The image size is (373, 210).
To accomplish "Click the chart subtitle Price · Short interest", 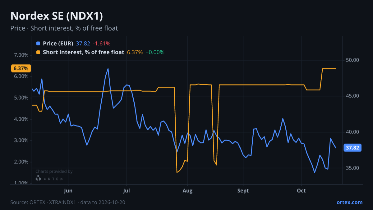I will coord(64,28).
